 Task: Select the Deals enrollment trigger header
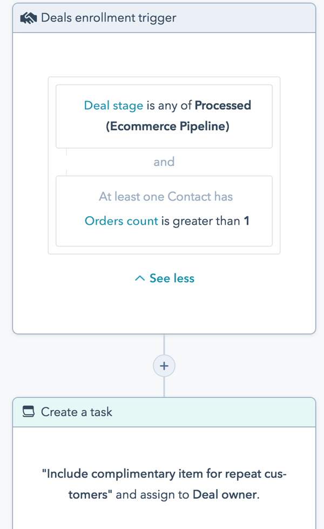109,18
